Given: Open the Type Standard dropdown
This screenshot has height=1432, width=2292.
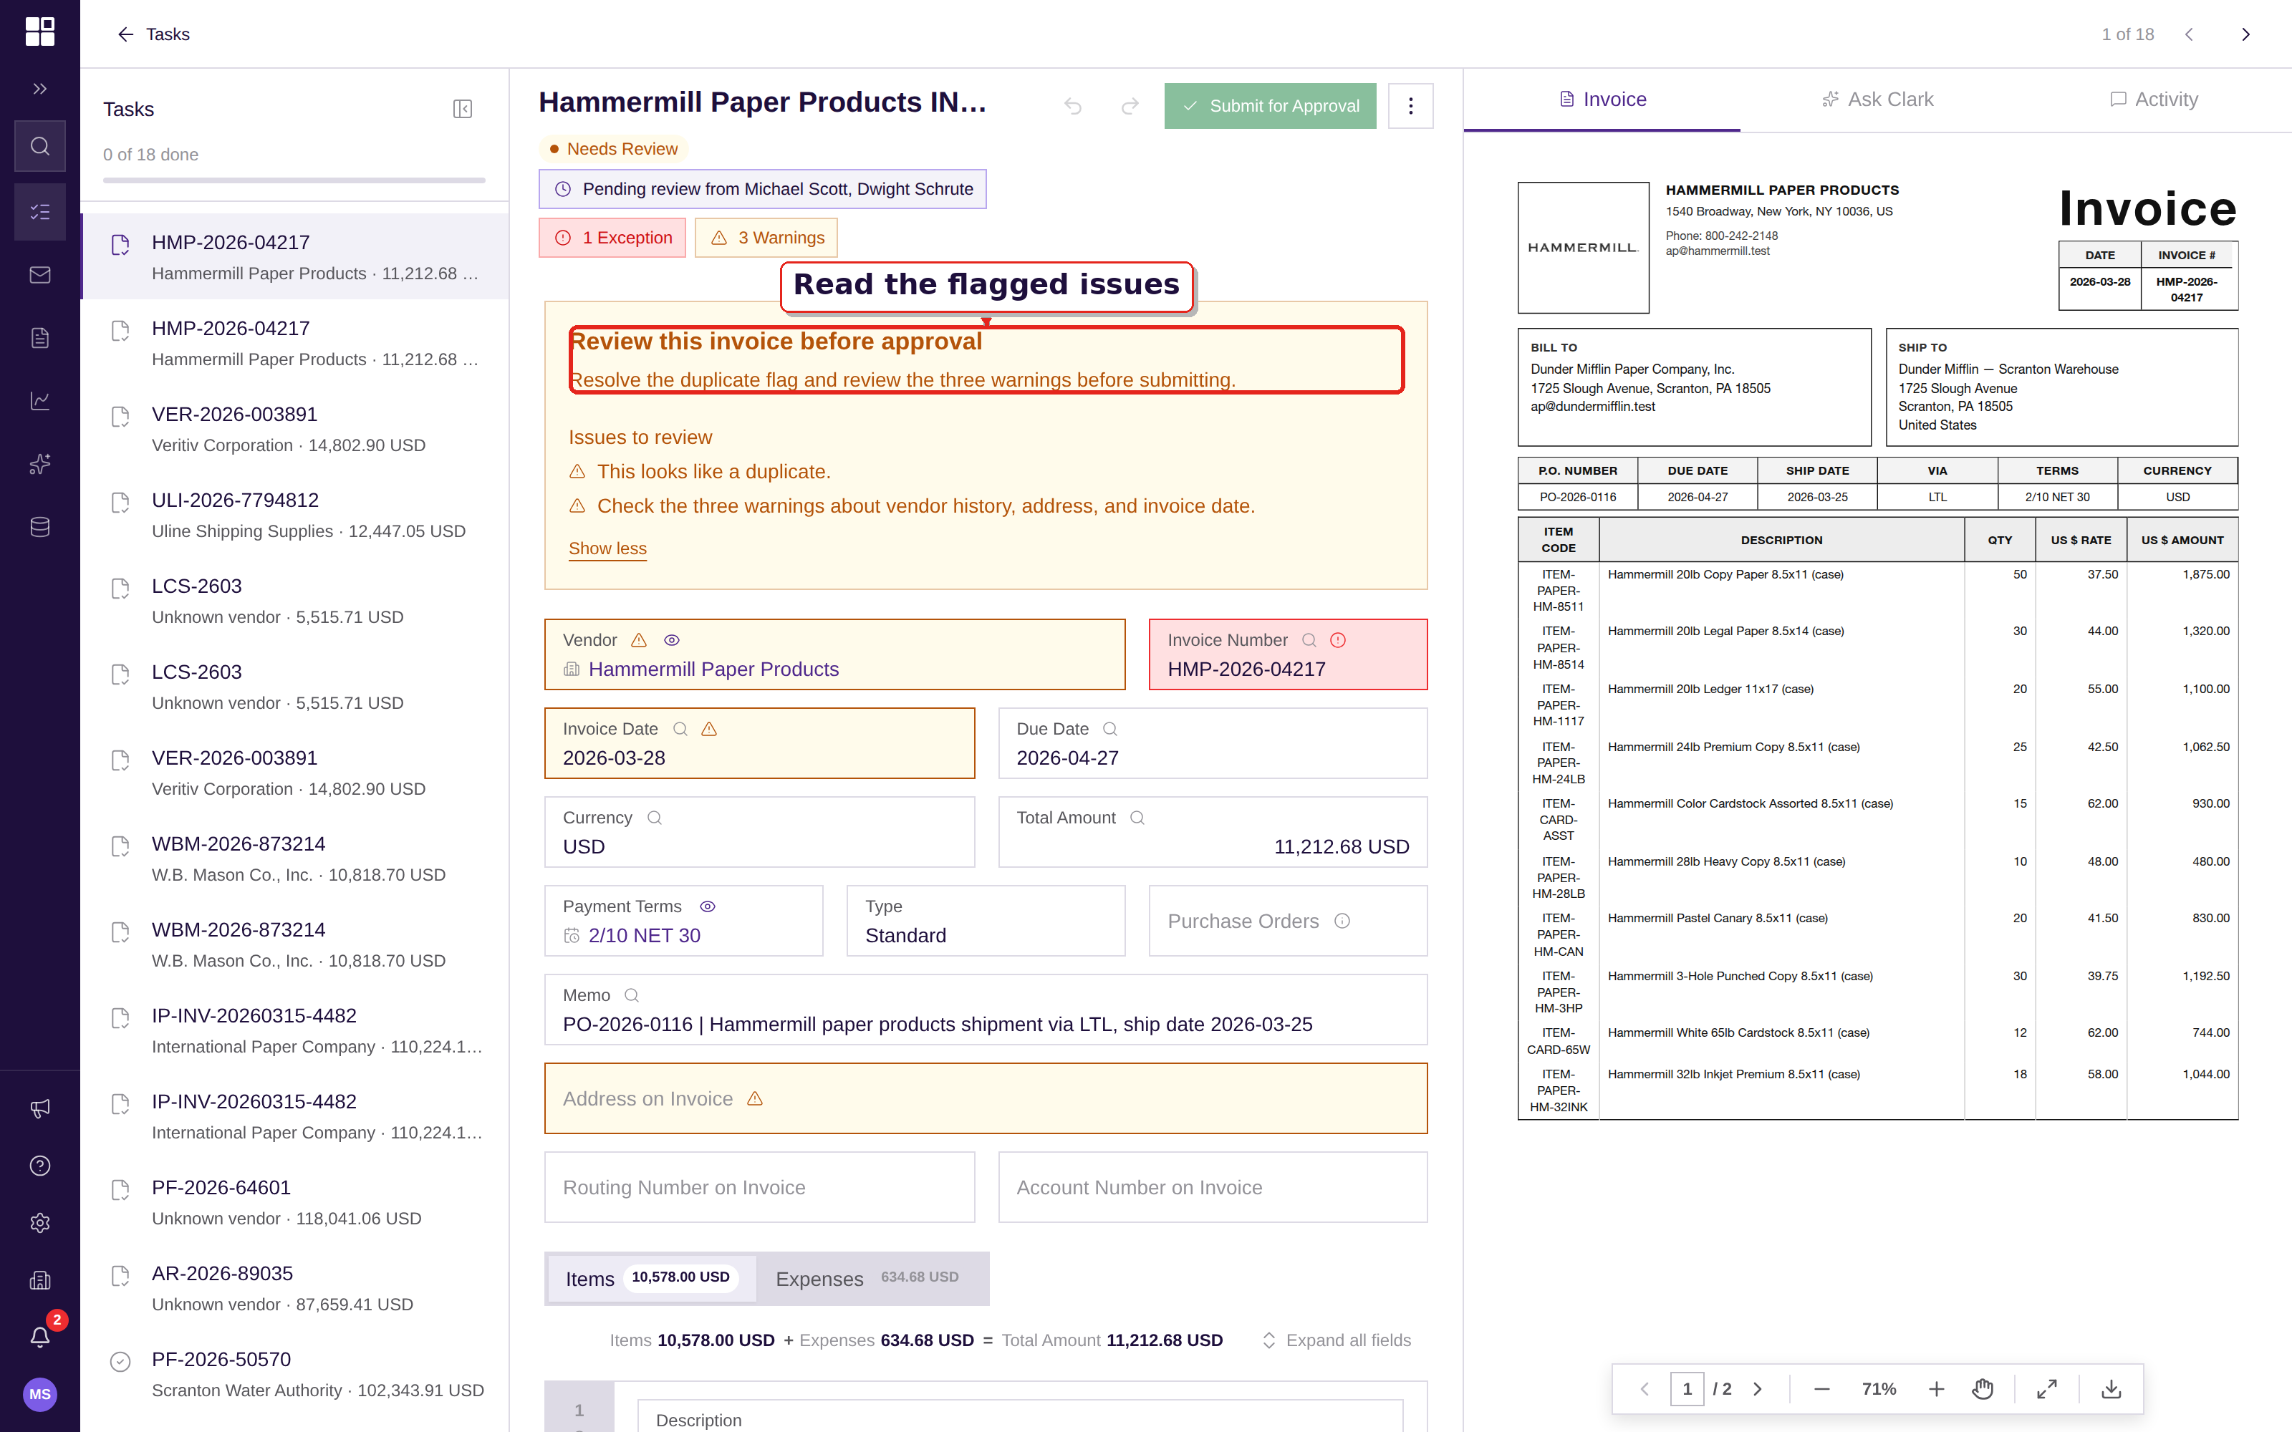Looking at the screenshot, I should pos(985,921).
